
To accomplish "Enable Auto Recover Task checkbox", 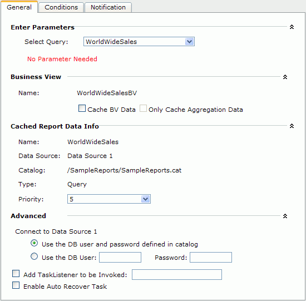I will (16, 285).
